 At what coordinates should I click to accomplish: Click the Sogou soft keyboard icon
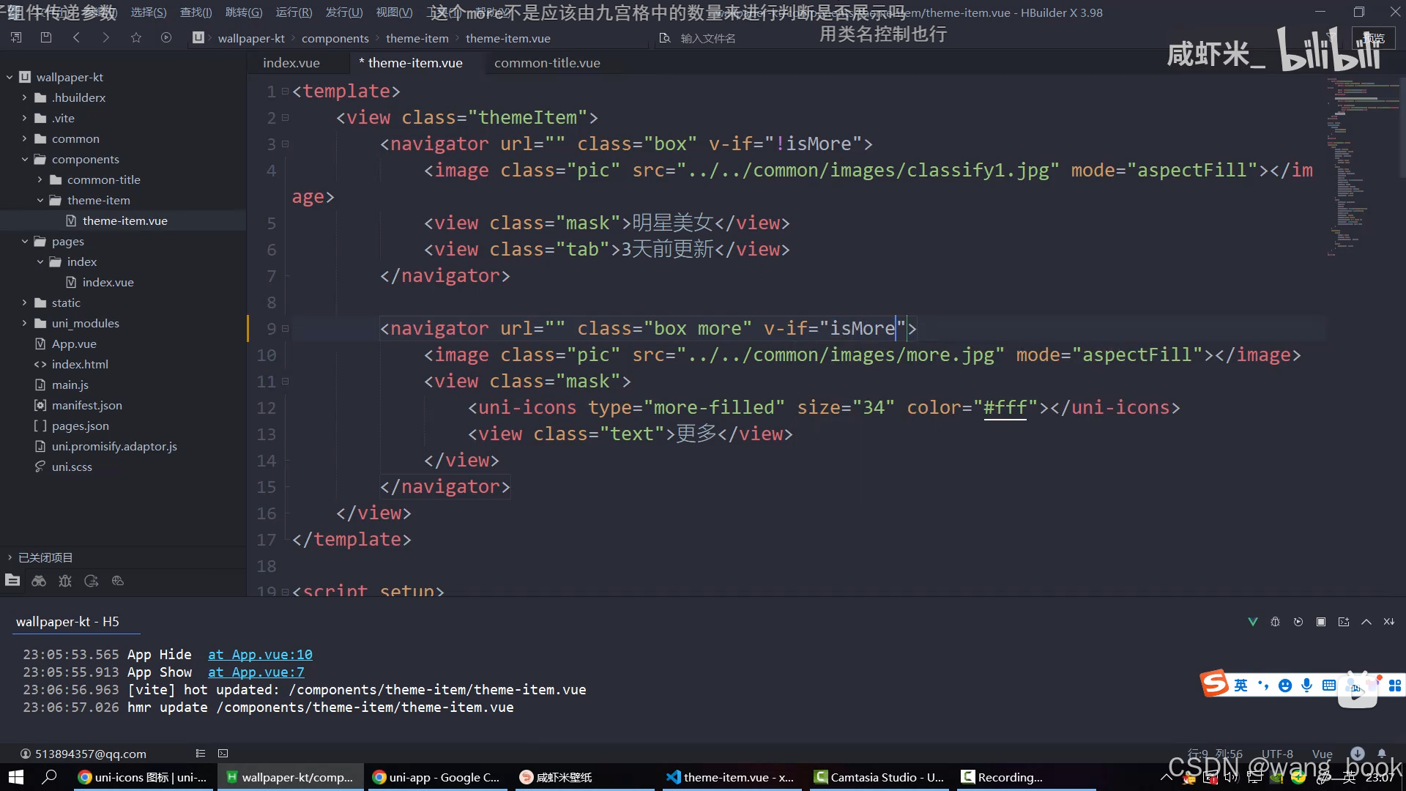point(1329,686)
